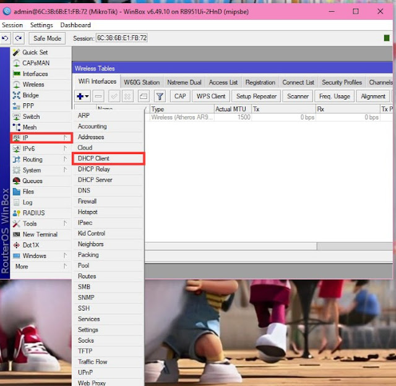
Task: Switch to Security Profiles tab
Action: point(342,82)
